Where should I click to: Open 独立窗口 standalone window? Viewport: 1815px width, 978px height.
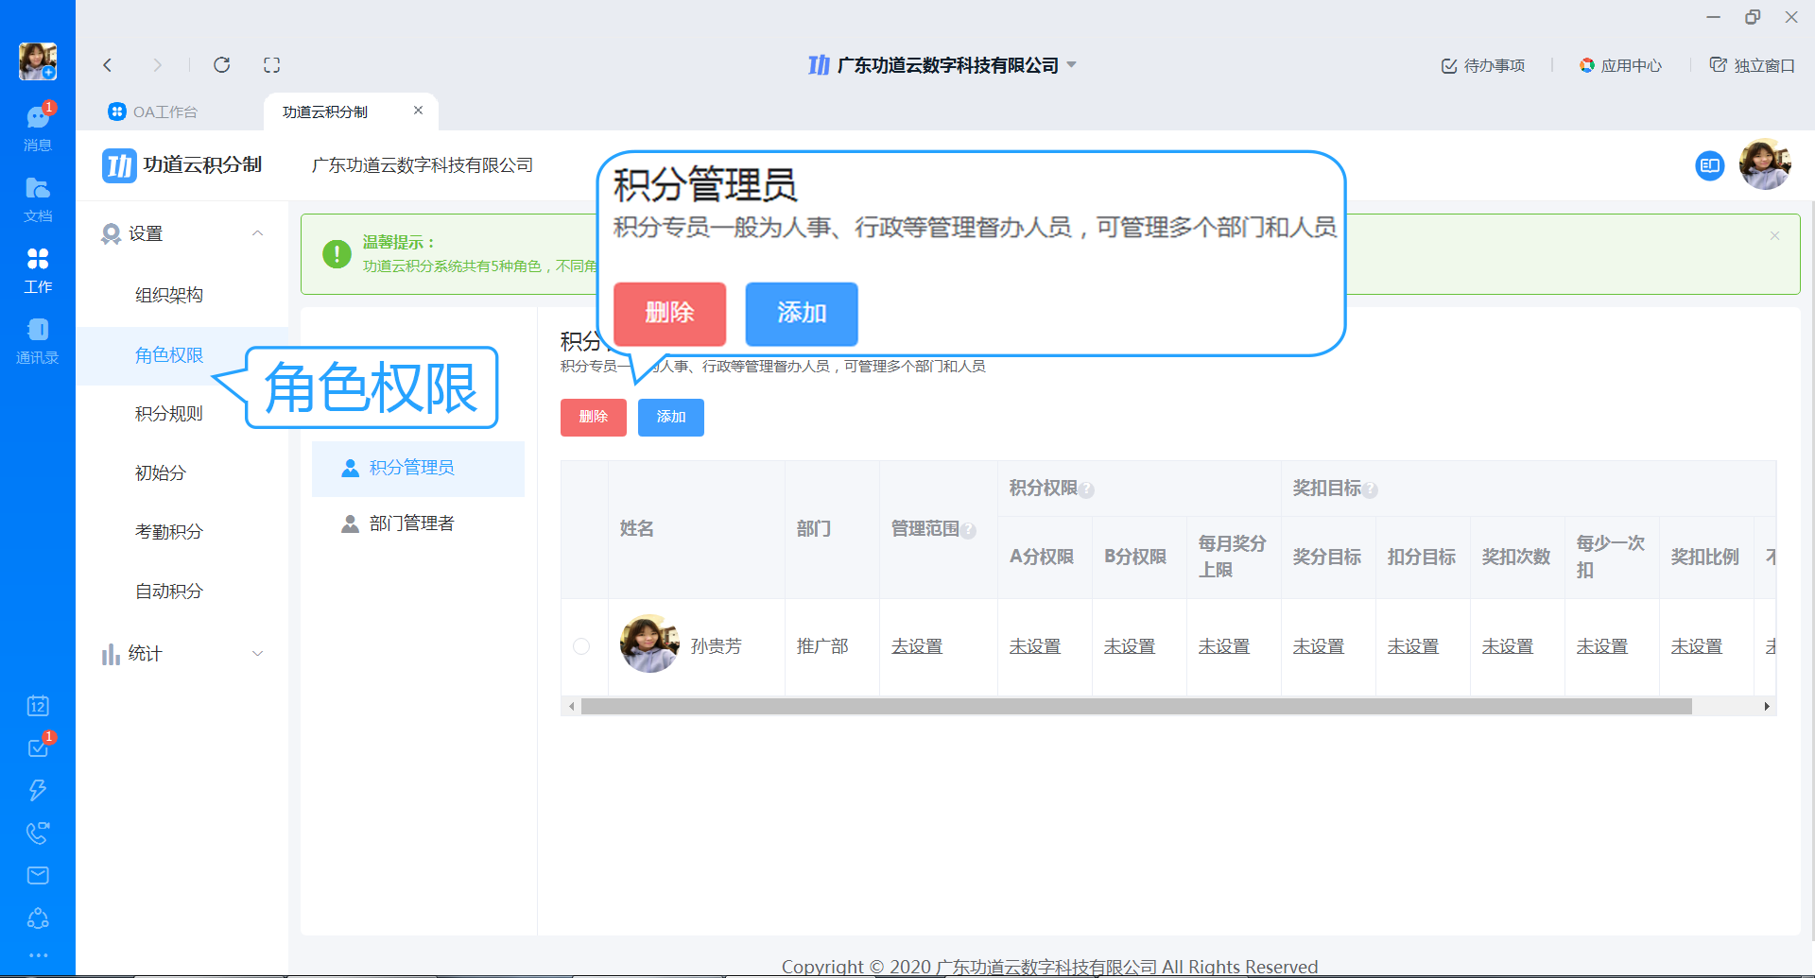[x=1752, y=65]
